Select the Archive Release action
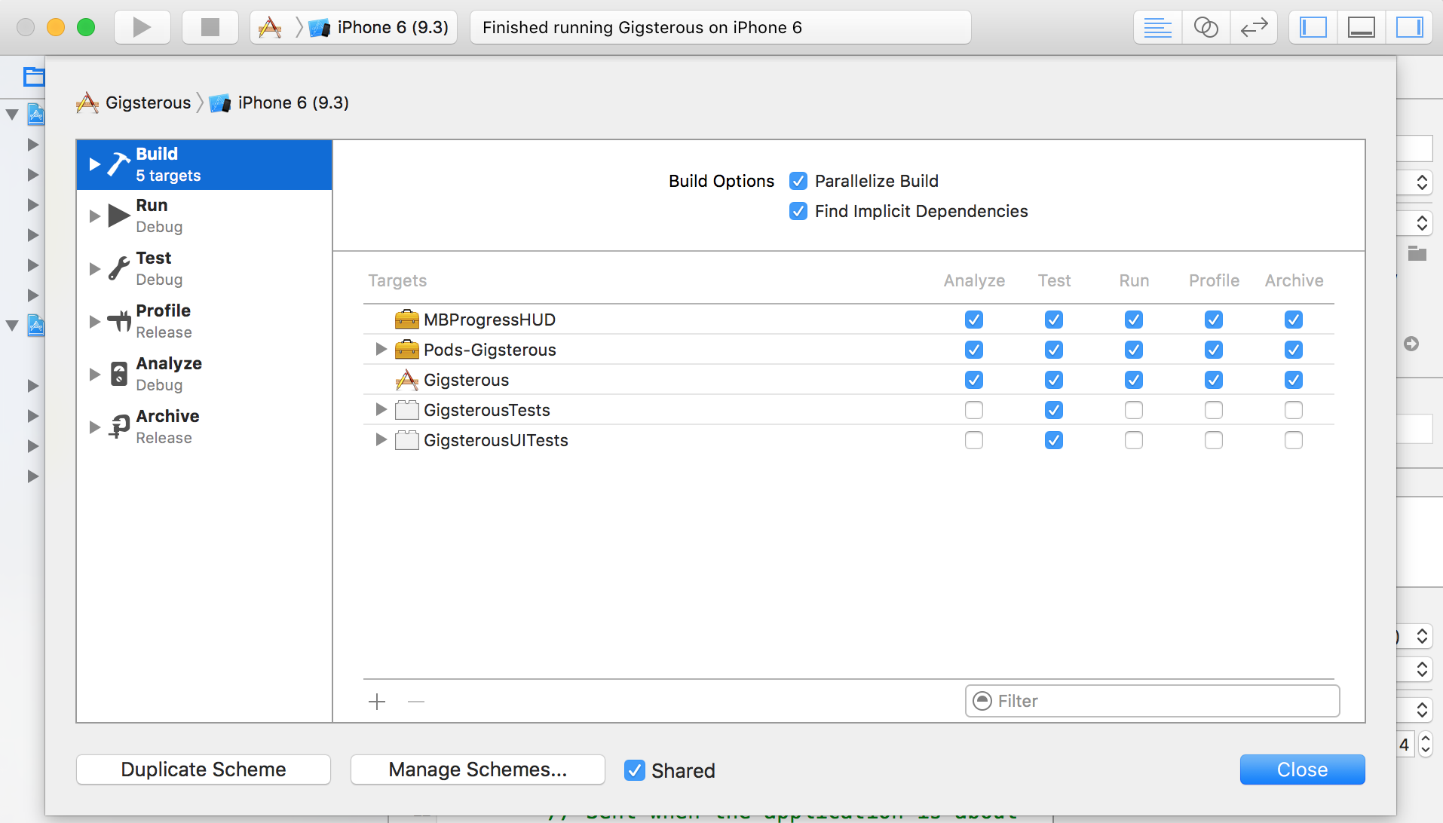1443x823 pixels. pyautogui.click(x=204, y=427)
